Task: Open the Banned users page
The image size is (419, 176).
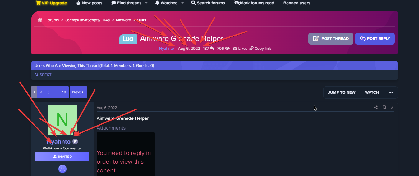Action: point(297,3)
